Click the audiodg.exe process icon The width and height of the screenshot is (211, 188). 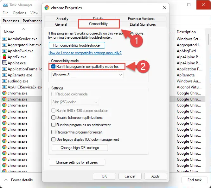pyautogui.click(x=4, y=81)
